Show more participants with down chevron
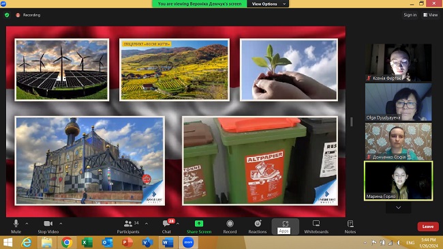443x249 pixels. click(x=399, y=207)
